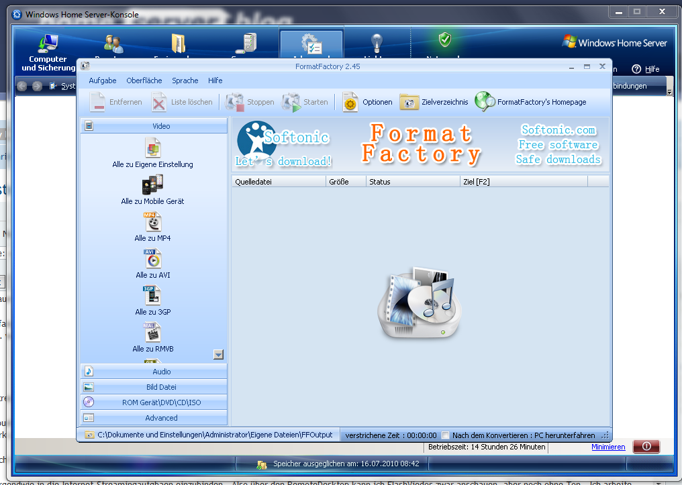Click Betriebszeit: 14 Stunden 26 Minuten text

coord(486,447)
